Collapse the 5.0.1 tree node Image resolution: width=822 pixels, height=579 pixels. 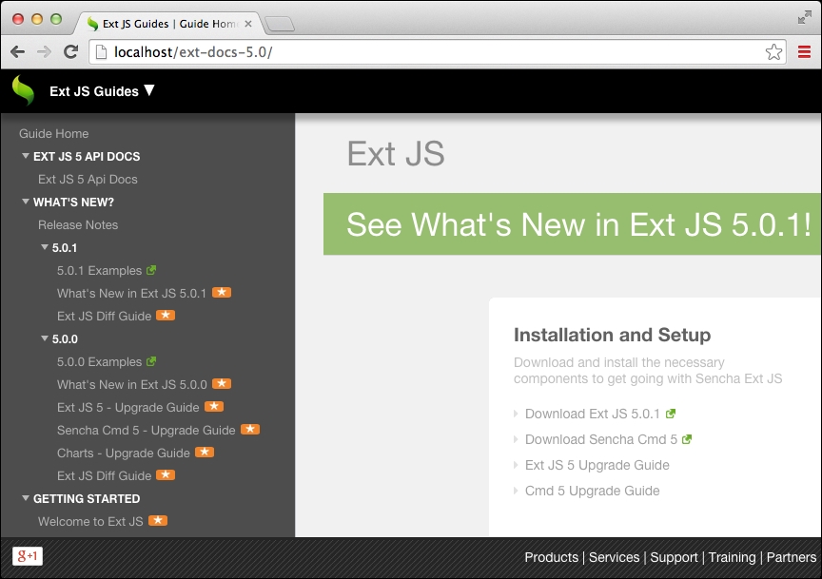[x=45, y=247]
